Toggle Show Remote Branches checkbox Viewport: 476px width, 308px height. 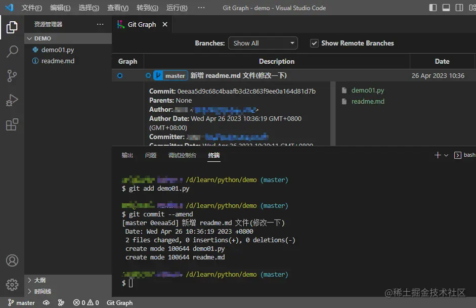point(314,43)
